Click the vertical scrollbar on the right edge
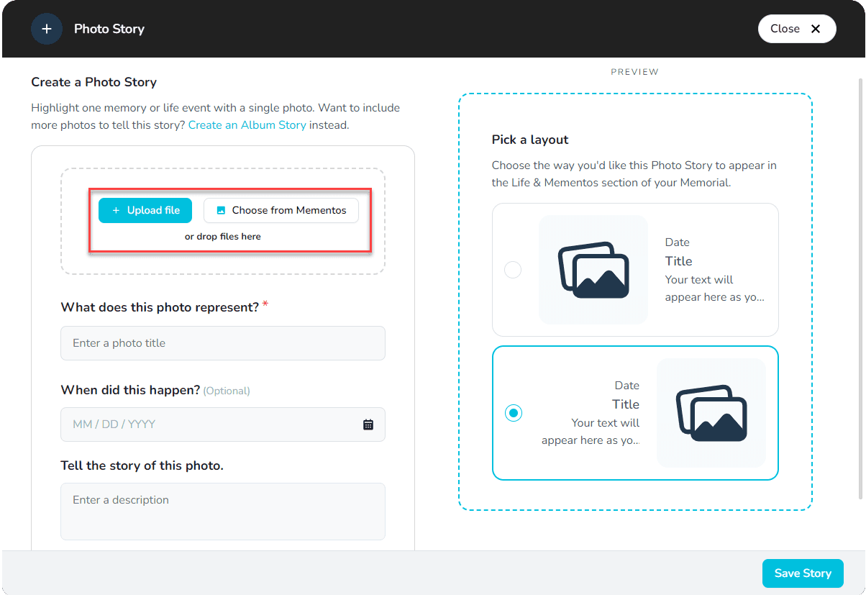The height and width of the screenshot is (595, 866). coord(860,288)
